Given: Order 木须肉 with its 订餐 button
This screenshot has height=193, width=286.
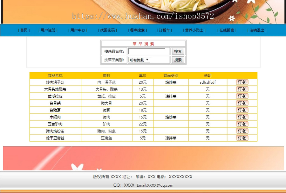Looking at the screenshot, I should [x=242, y=117].
